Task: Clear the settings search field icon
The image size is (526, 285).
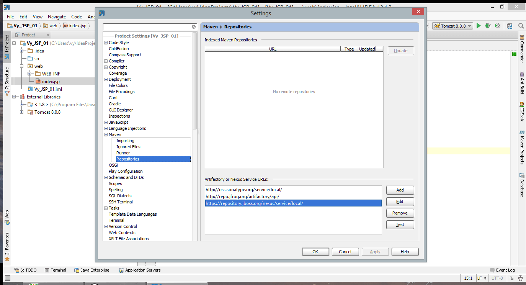Action: click(x=194, y=27)
